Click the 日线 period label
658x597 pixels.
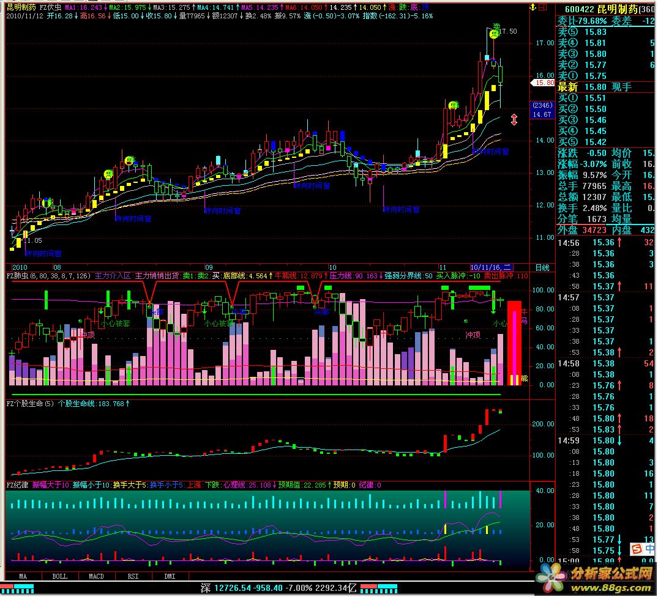click(542, 267)
